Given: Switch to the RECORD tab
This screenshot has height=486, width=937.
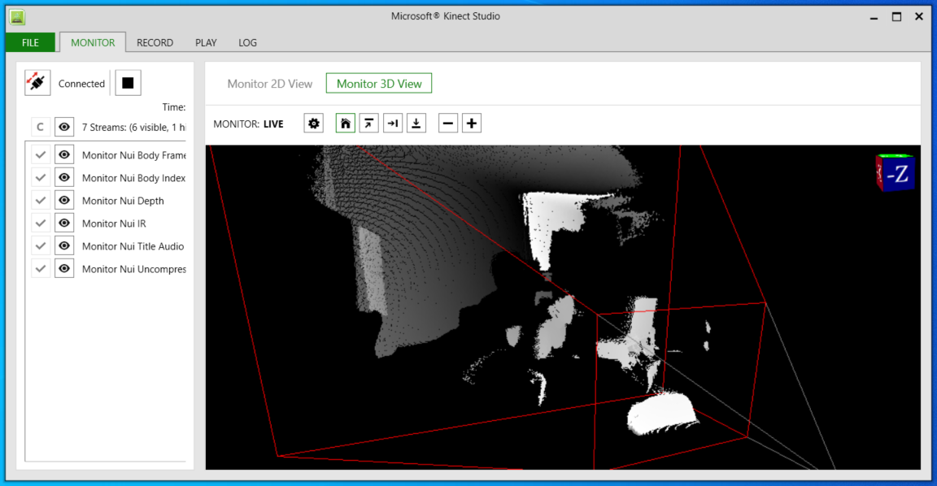Looking at the screenshot, I should click(x=155, y=42).
